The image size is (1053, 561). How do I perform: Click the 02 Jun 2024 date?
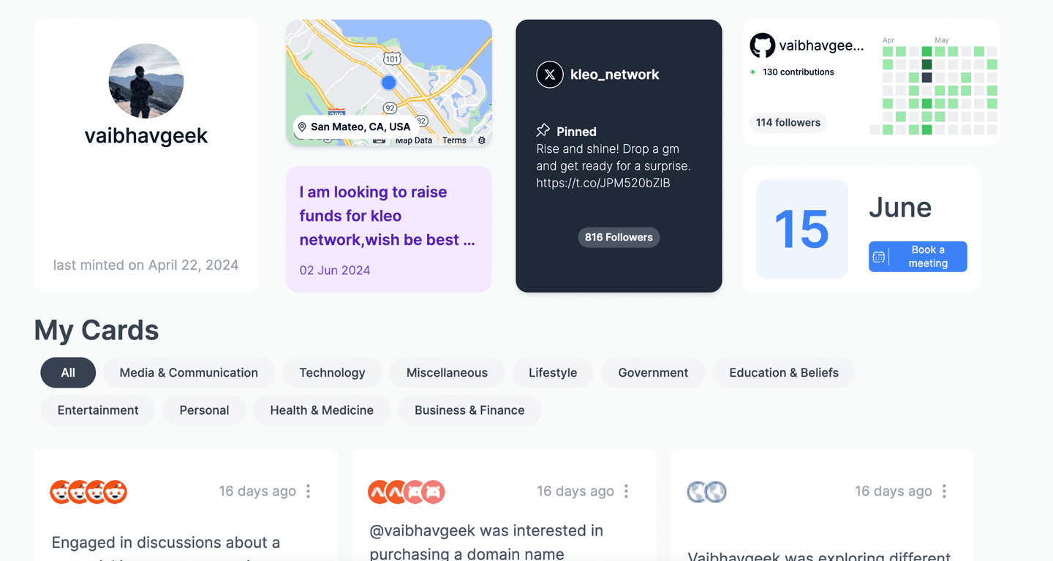coord(335,270)
